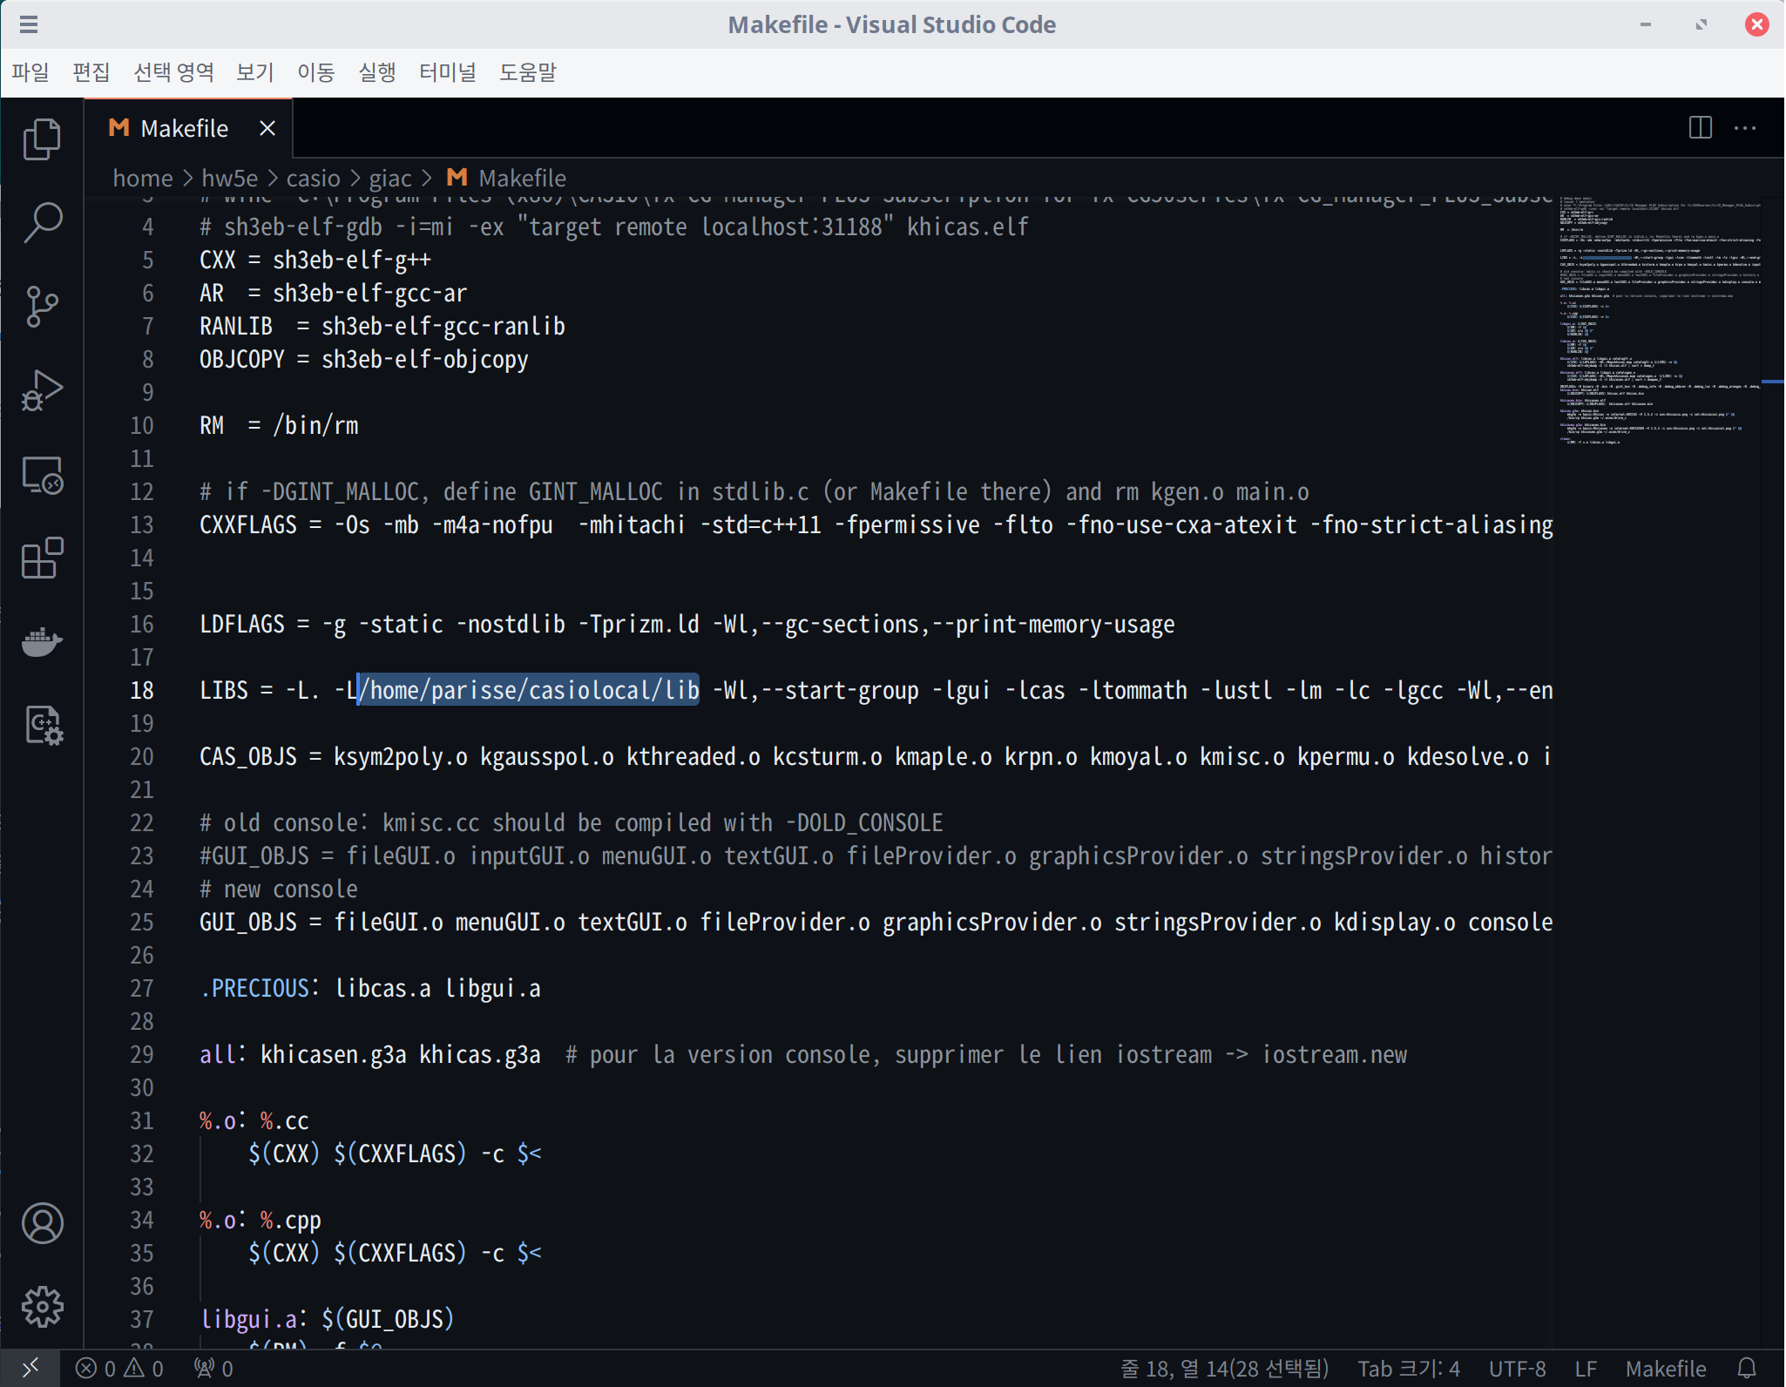Viewport: 1786px width, 1387px height.
Task: Open the Remote Explorer view
Action: [42, 476]
